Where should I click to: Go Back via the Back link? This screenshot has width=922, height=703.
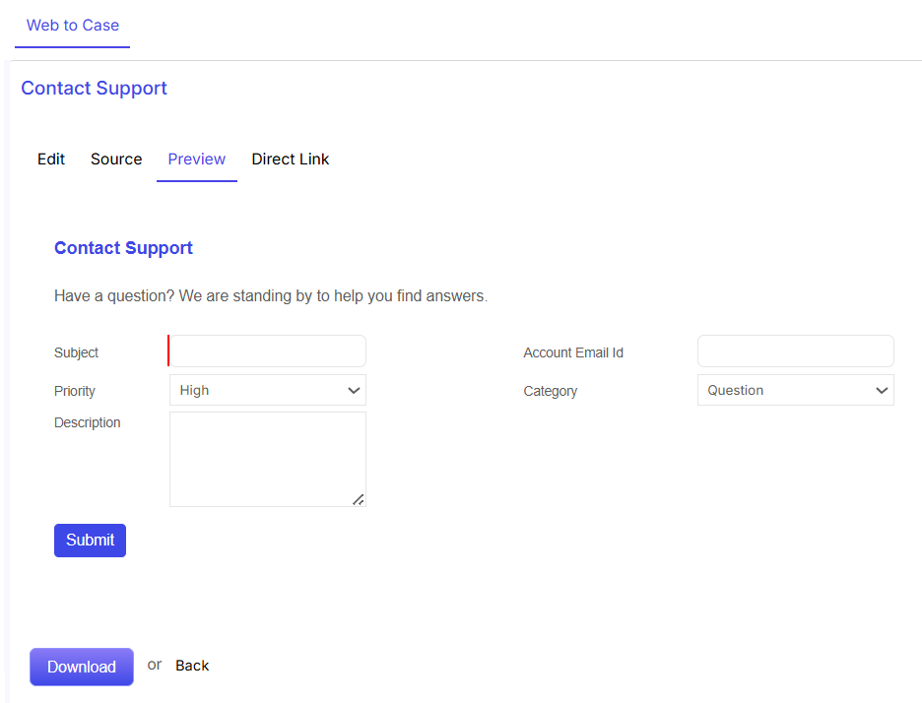coord(192,666)
